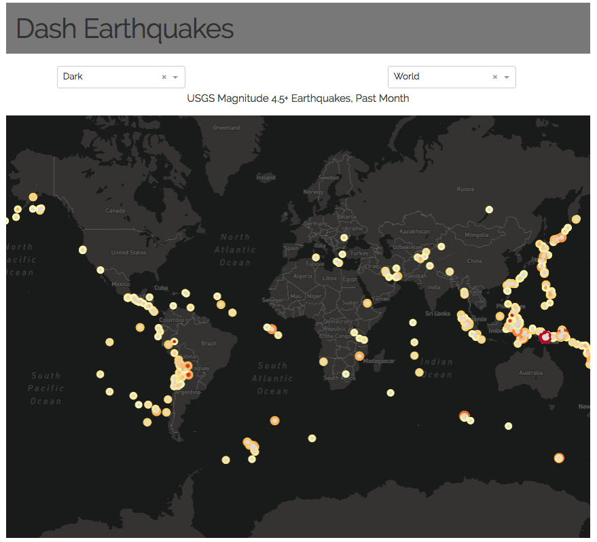Viewport: 597px width, 542px height.
Task: Click the Brazil map label
Action: [x=209, y=343]
